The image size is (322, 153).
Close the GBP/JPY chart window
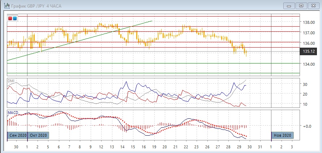pos(313,5)
